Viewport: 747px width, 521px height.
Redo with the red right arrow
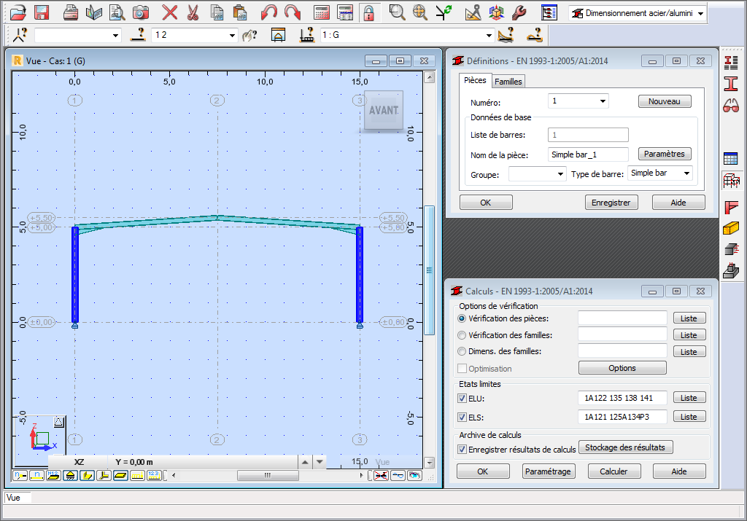point(293,13)
